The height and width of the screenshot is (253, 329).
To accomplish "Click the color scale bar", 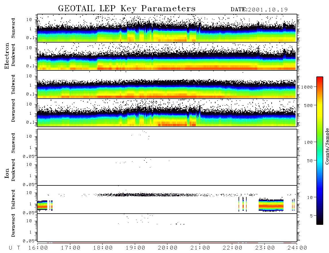I will (320, 151).
